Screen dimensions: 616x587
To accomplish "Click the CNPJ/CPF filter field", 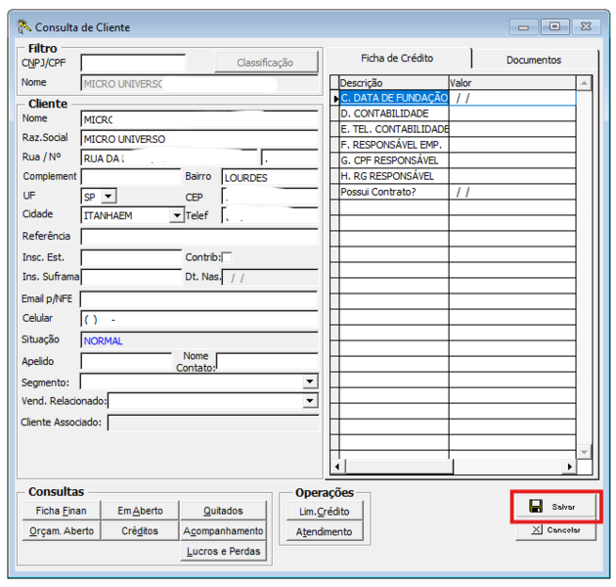I will tap(133, 63).
